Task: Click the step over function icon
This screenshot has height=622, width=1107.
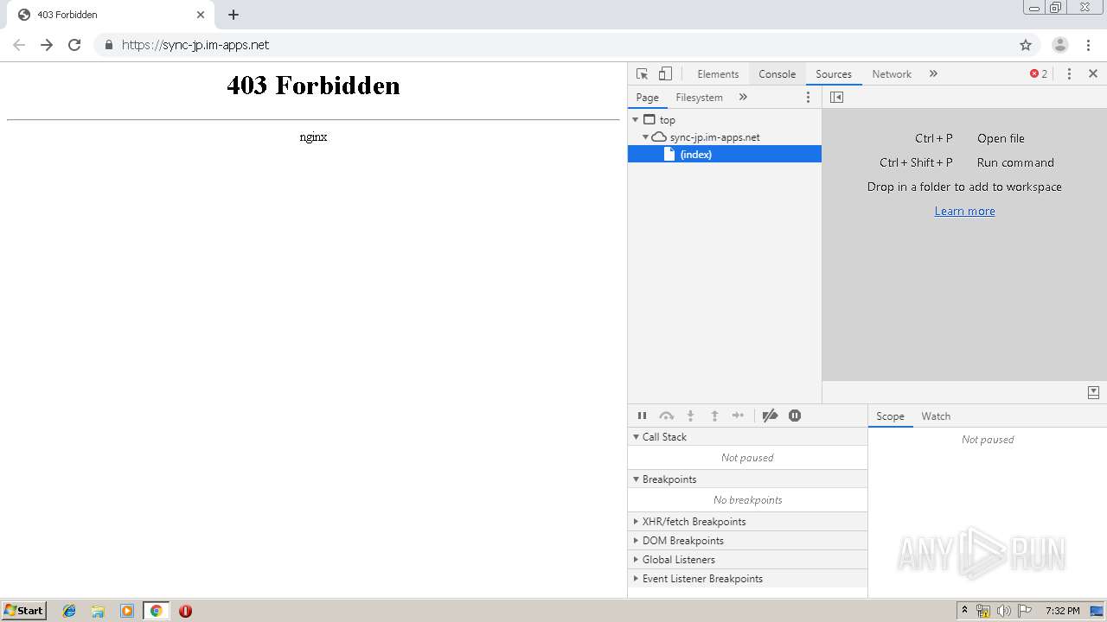Action: click(x=666, y=416)
